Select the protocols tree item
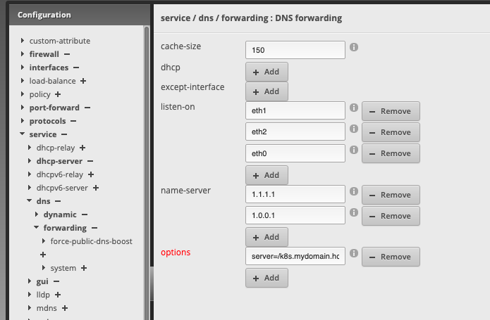 46,121
